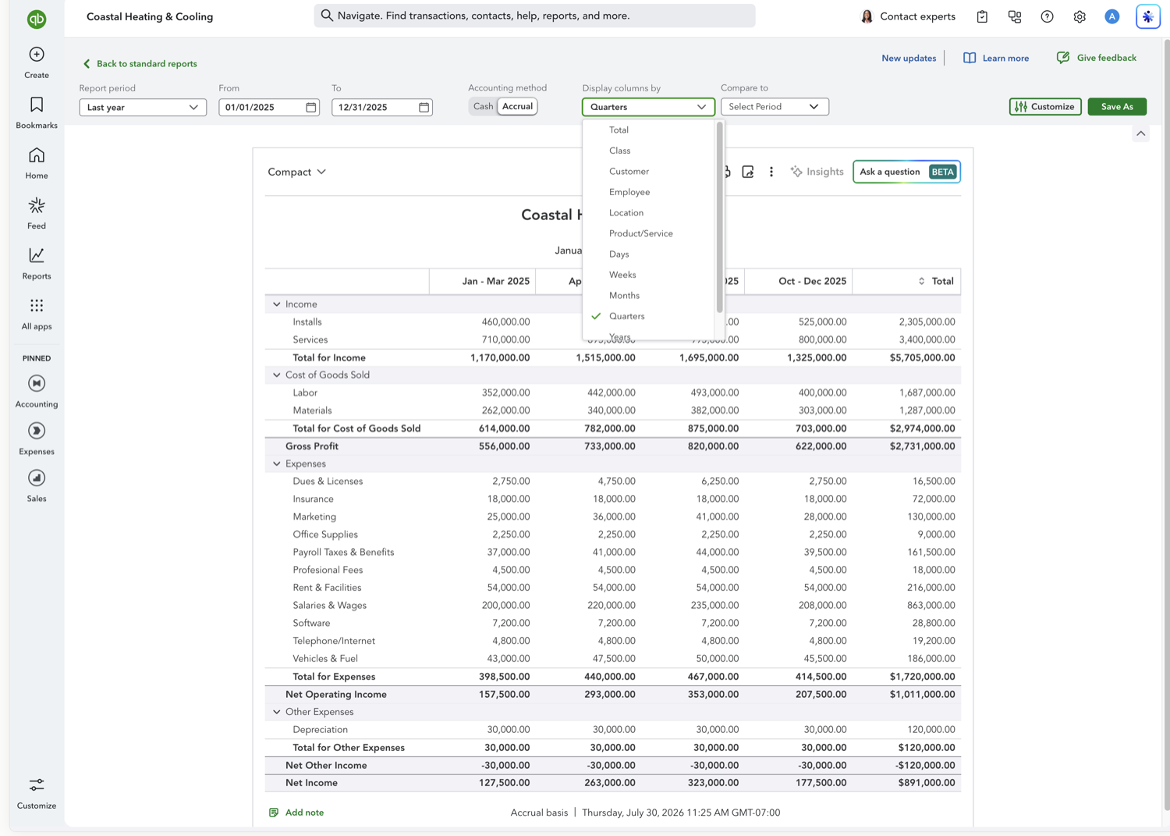Sort the Total column arrows icon
The width and height of the screenshot is (1170, 836).
coord(921,281)
